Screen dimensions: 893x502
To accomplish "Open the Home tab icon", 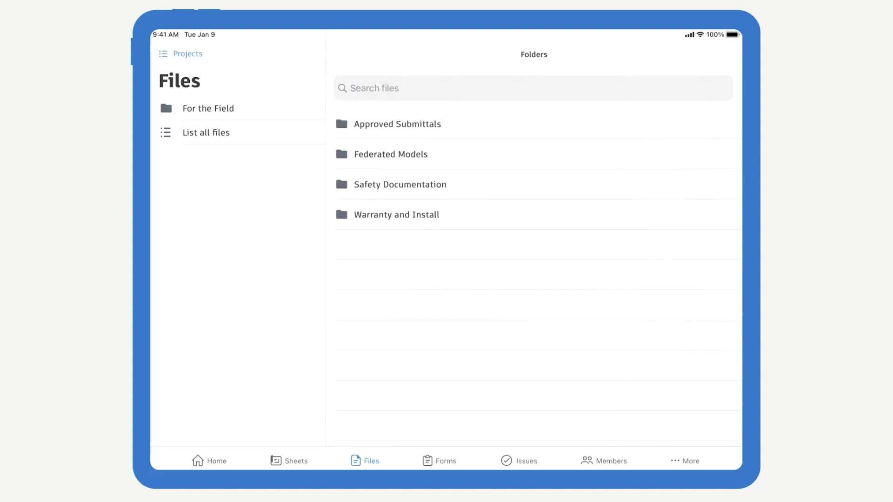I will click(198, 460).
